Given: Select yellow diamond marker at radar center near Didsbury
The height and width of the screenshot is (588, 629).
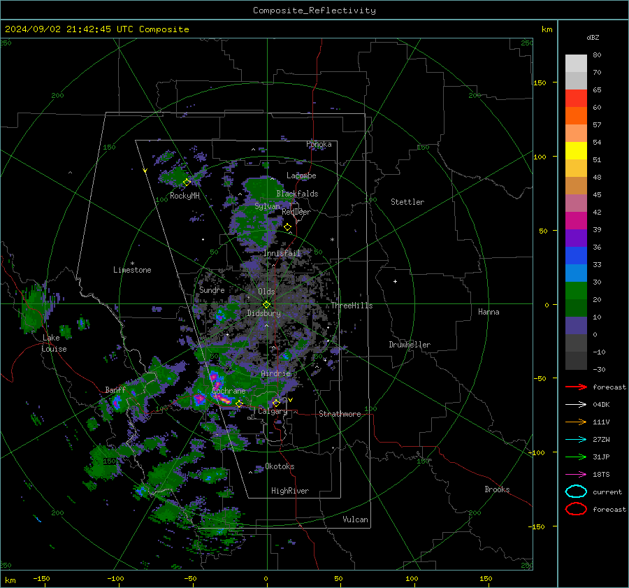Looking at the screenshot, I should click(266, 305).
